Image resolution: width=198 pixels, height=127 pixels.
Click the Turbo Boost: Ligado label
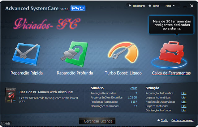(123, 73)
